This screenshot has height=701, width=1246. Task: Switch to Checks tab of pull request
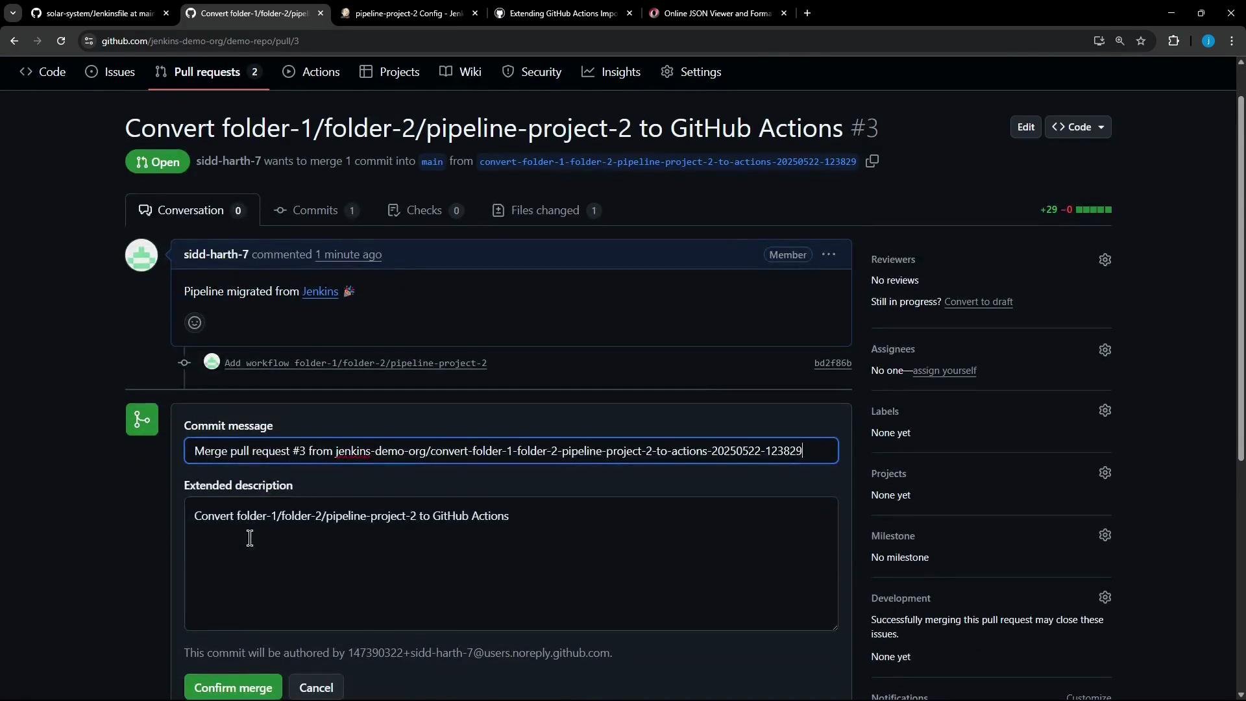coord(425,210)
